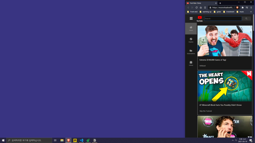Switch to Brave browser on the taskbar
Viewport: 255px width, 143px height.
(69, 140)
